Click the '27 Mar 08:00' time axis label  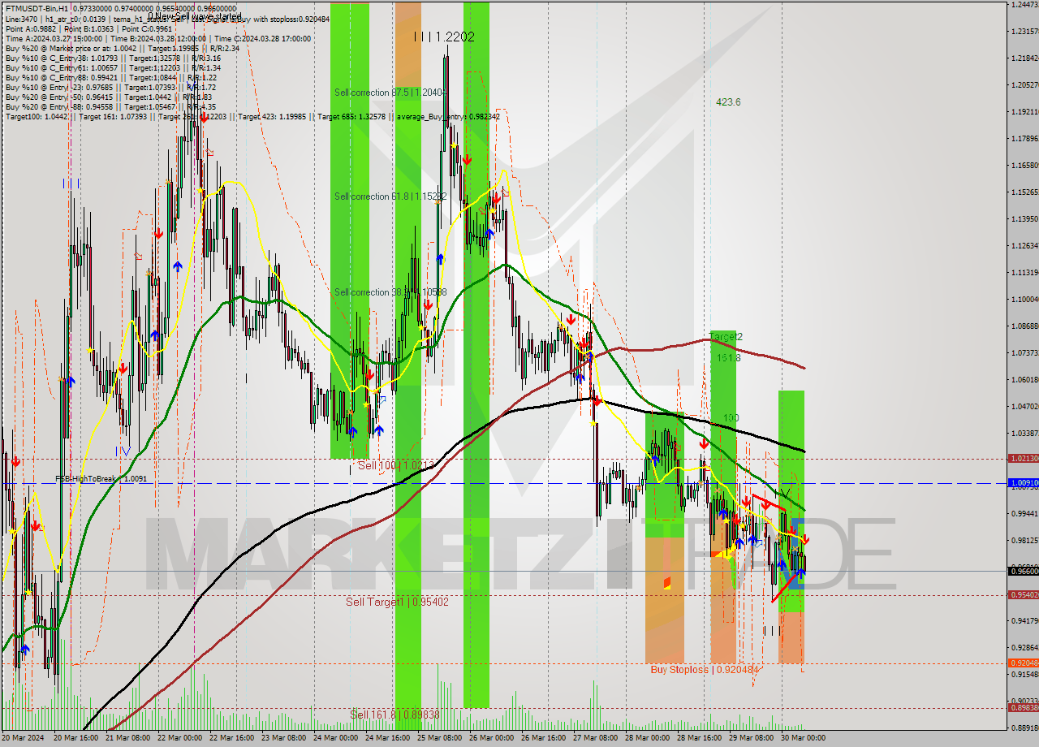click(x=595, y=738)
